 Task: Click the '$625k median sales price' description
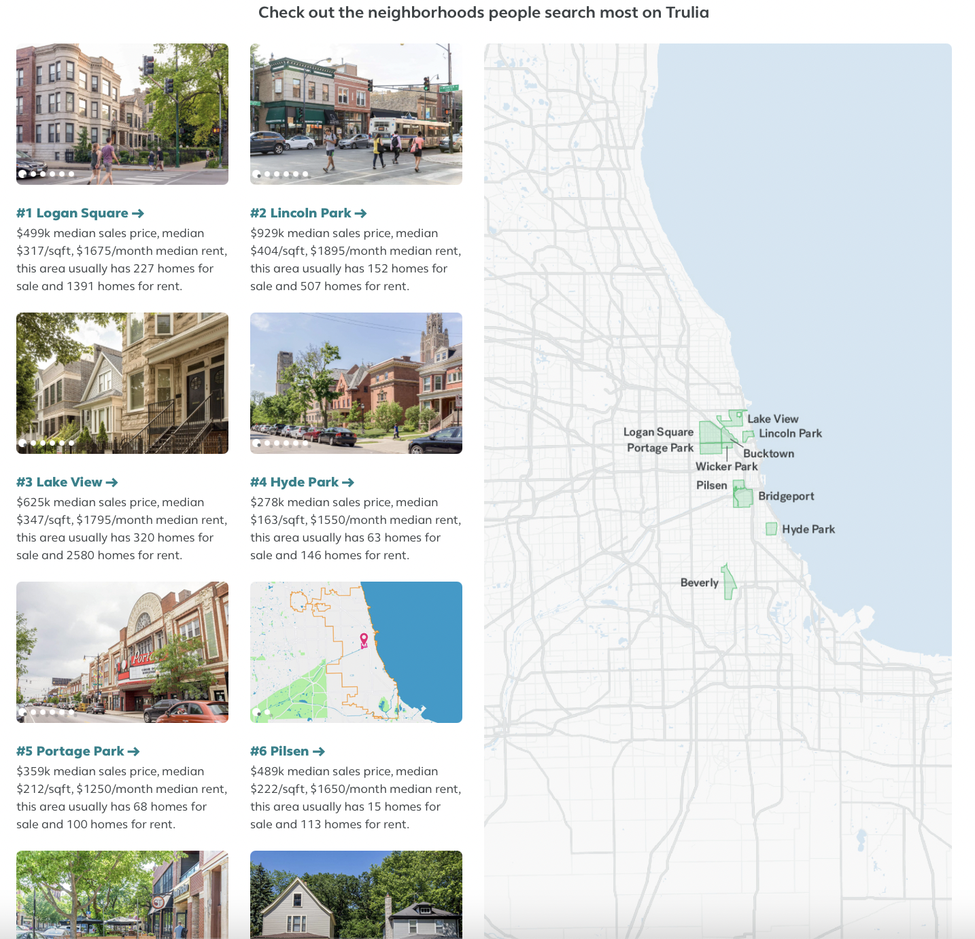tap(122, 529)
